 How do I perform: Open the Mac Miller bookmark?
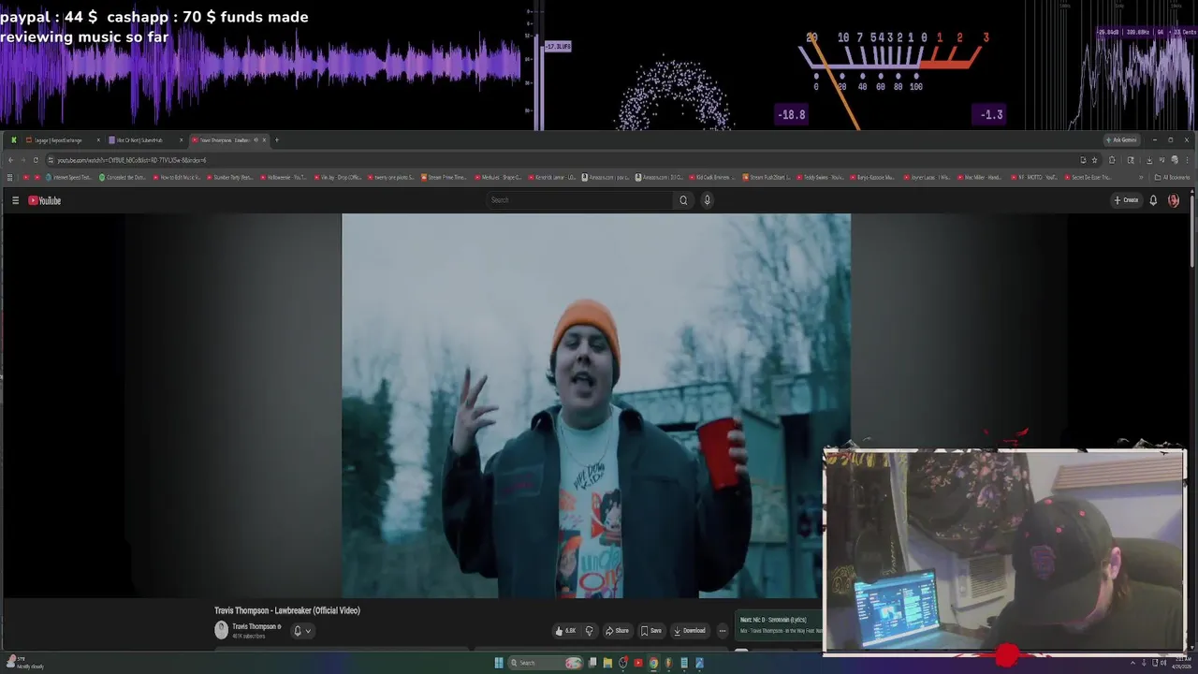[x=980, y=177]
